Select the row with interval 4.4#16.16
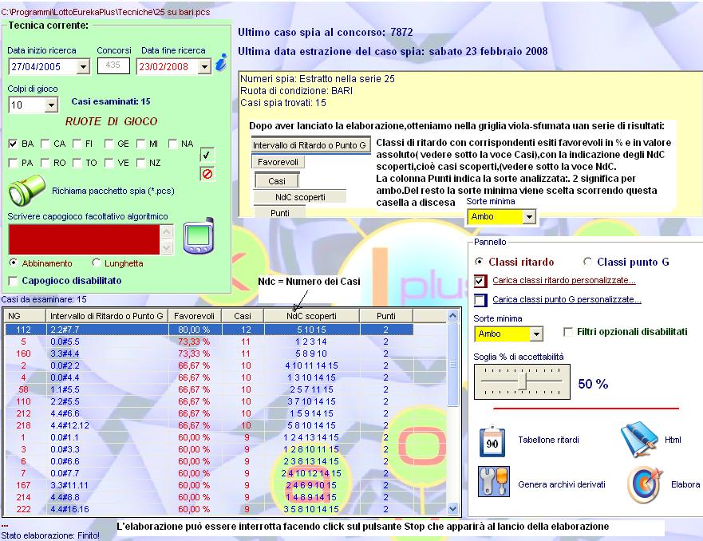This screenshot has width=703, height=541. 209,509
